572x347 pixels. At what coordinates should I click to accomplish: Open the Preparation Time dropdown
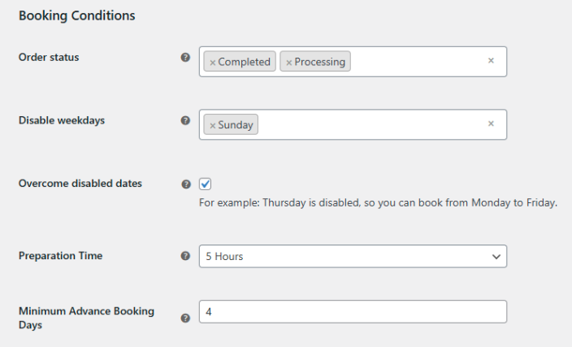tap(353, 256)
